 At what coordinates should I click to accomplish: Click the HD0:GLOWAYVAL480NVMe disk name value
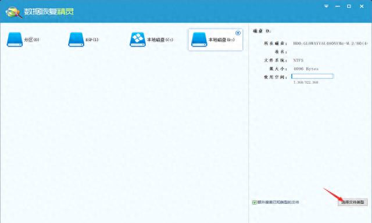330,44
